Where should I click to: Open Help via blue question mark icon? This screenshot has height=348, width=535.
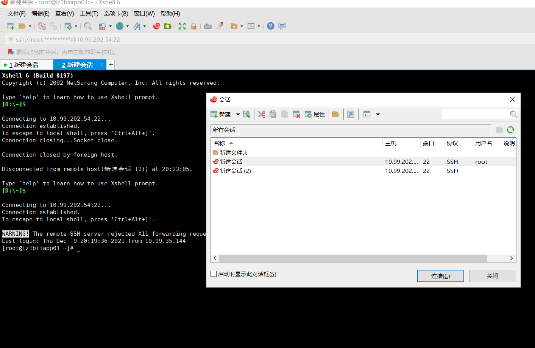(x=271, y=26)
